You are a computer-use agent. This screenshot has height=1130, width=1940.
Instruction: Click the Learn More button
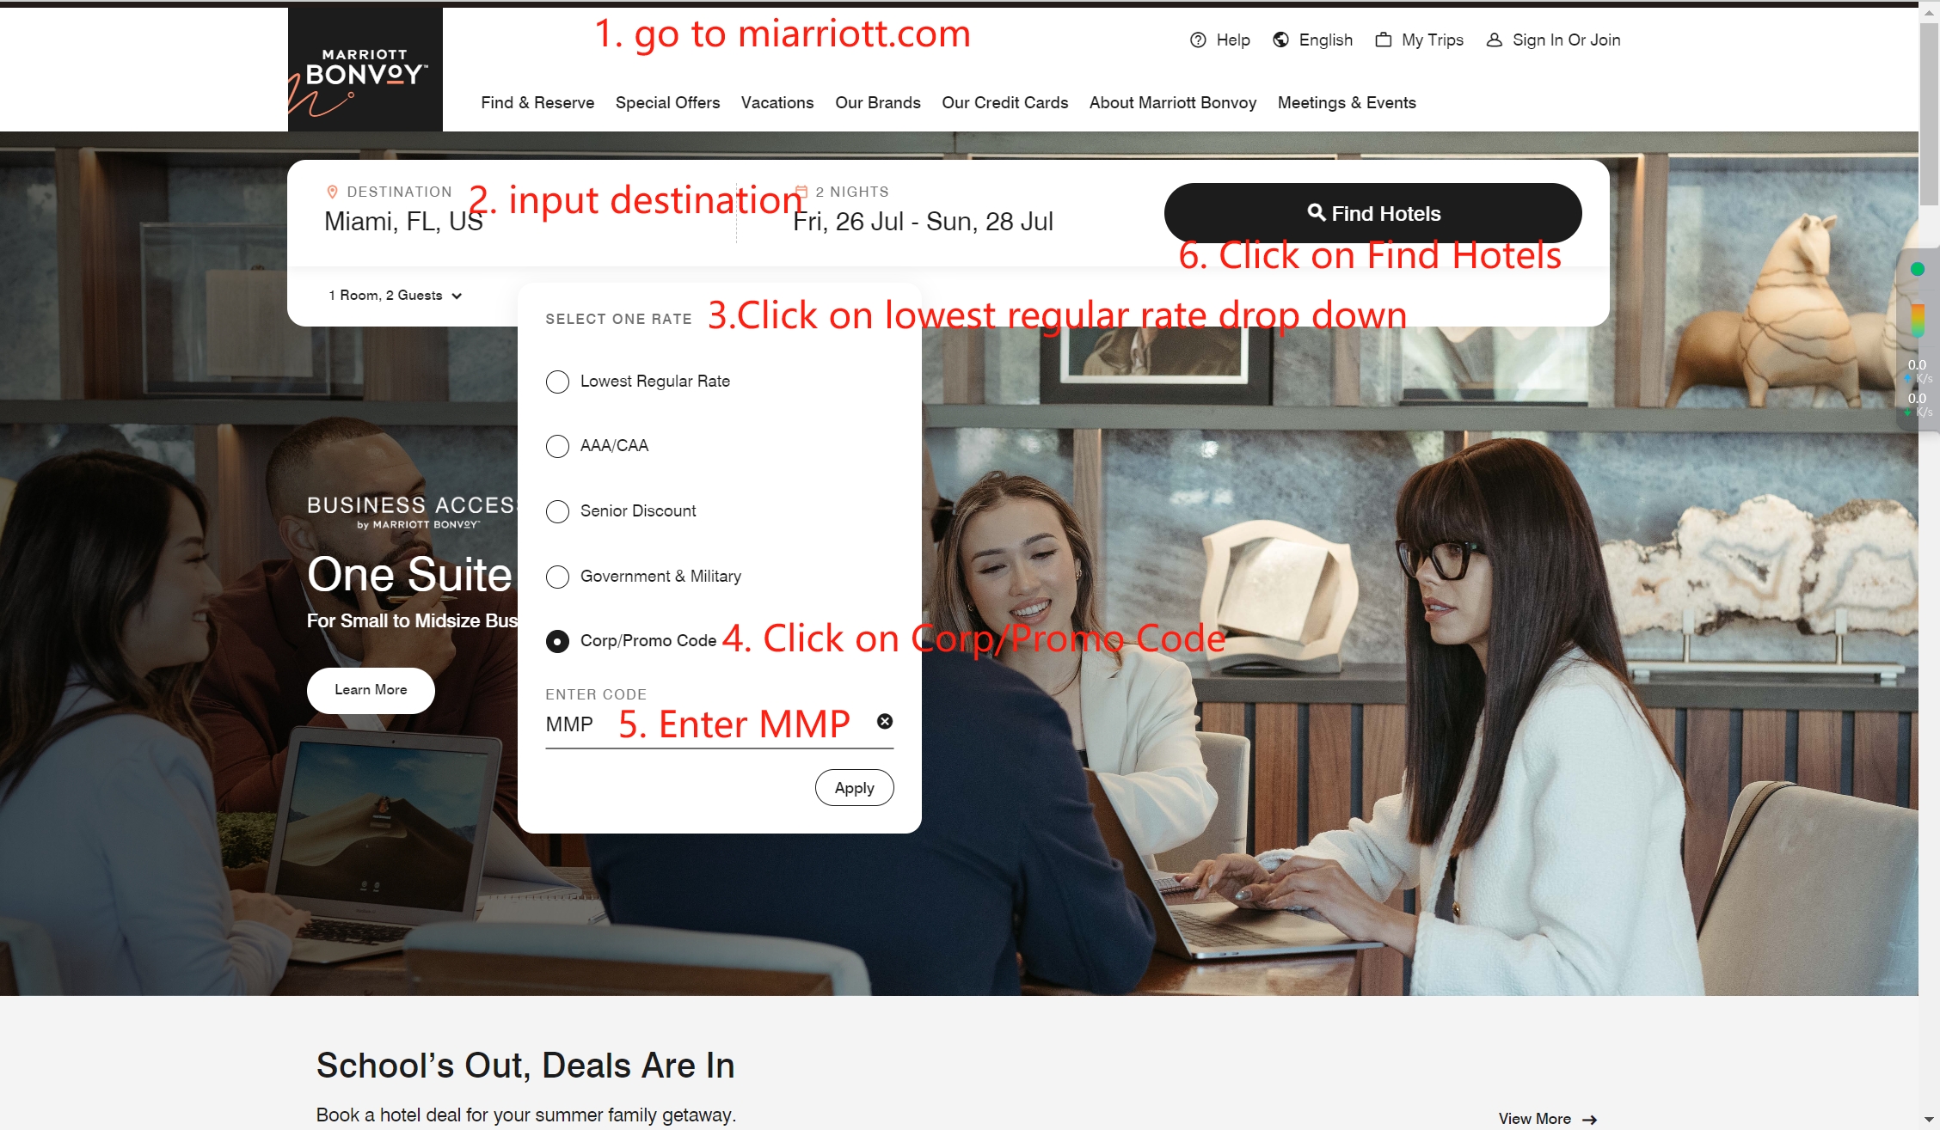[371, 689]
